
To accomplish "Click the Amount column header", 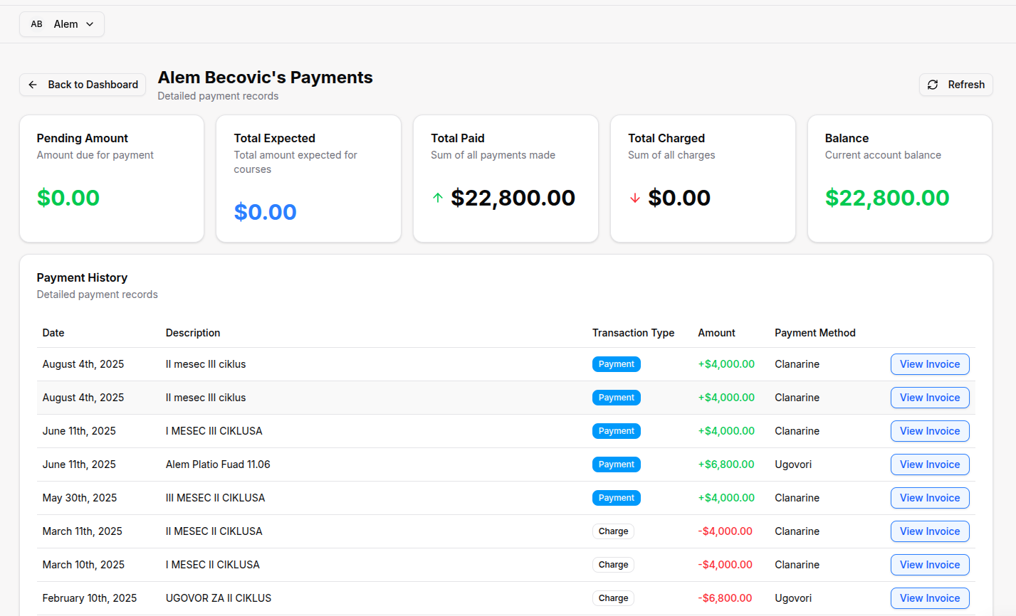I will (x=716, y=333).
